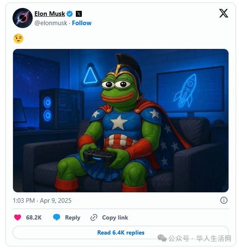Click the chain link icon

point(94,217)
